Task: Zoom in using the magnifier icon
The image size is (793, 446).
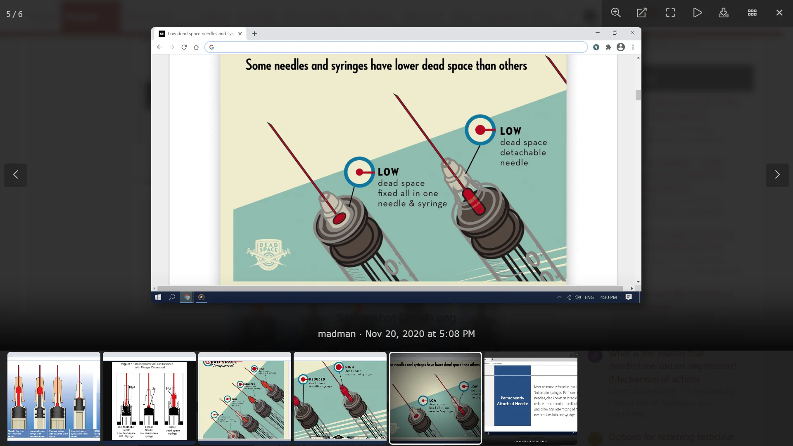Action: click(616, 13)
